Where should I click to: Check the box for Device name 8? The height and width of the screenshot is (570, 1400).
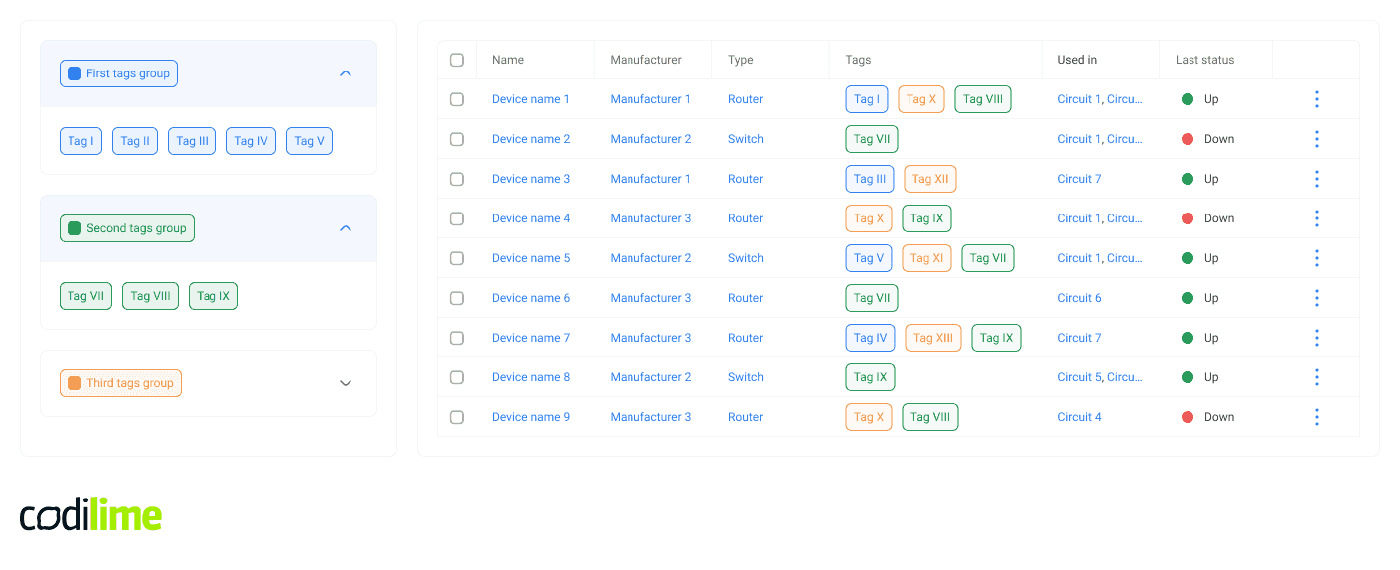tap(457, 377)
